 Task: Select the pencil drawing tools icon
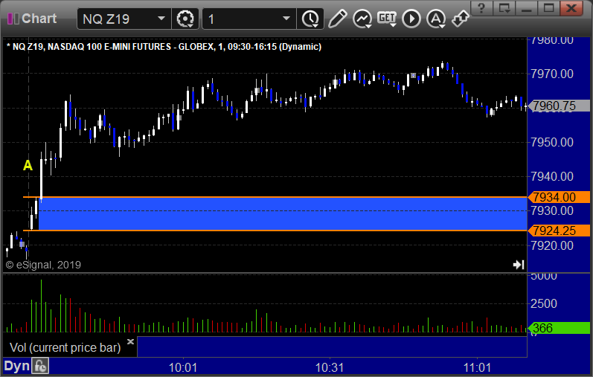click(x=337, y=19)
